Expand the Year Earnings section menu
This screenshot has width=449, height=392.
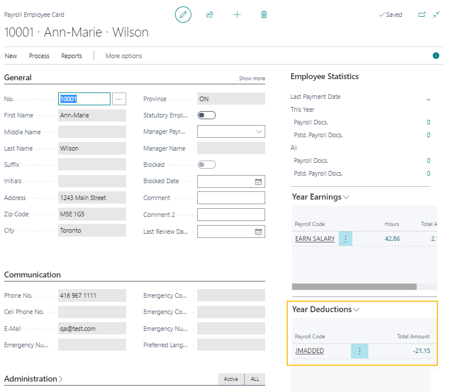click(347, 197)
